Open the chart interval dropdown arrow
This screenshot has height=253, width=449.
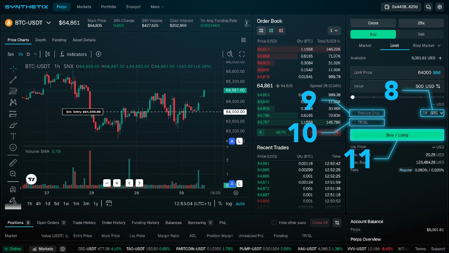tap(36, 54)
